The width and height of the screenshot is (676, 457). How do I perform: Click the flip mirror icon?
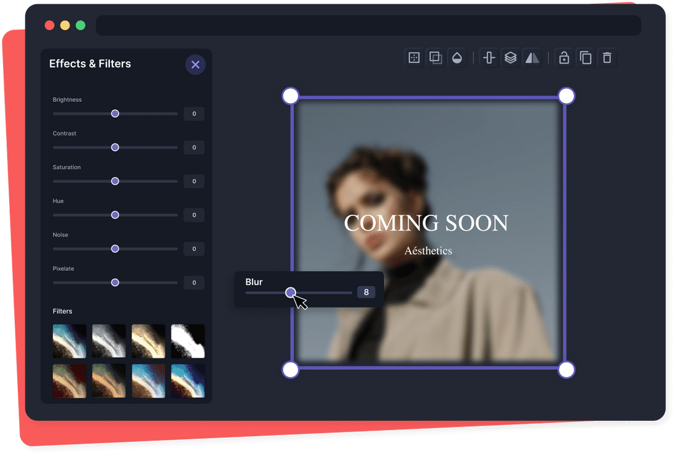pyautogui.click(x=532, y=58)
